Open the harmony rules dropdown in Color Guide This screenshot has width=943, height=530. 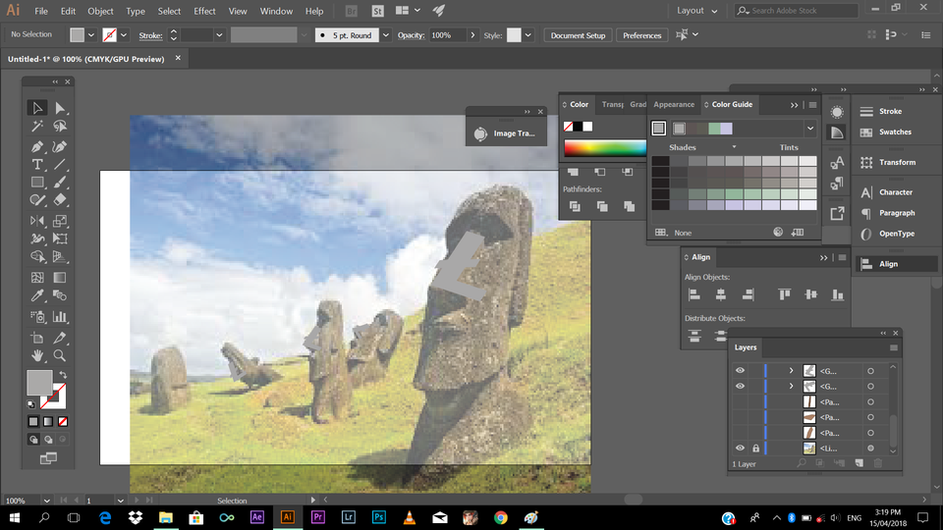coord(810,129)
